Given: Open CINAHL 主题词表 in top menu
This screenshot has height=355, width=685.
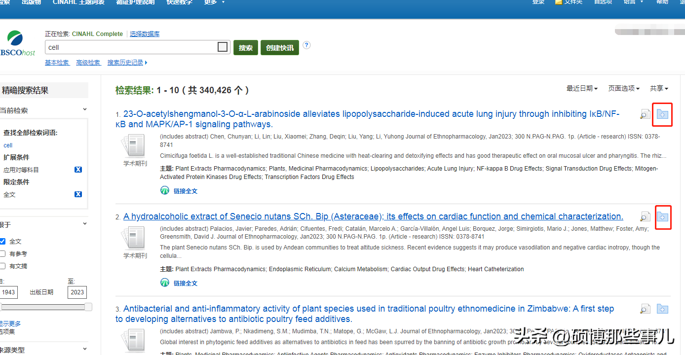Looking at the screenshot, I should click(78, 2).
